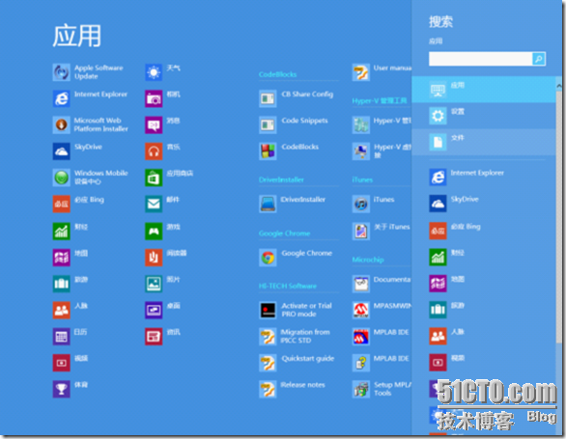566x439 pixels.
Task: Choose Bing in the search panel
Action: pyautogui.click(x=455, y=232)
